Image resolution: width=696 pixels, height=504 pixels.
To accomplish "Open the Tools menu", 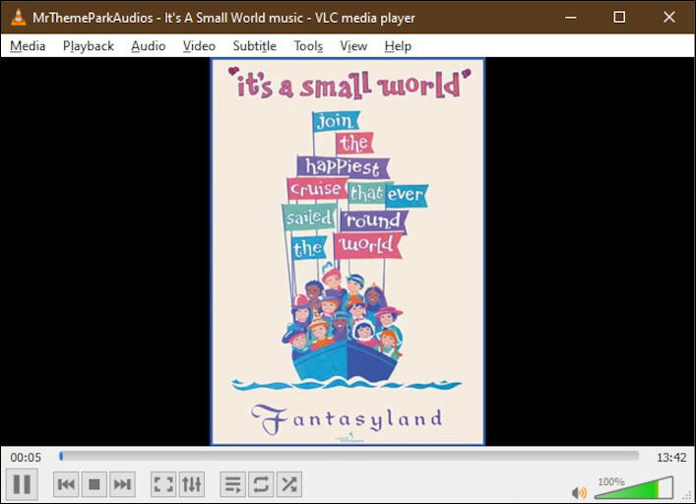I will (x=308, y=46).
